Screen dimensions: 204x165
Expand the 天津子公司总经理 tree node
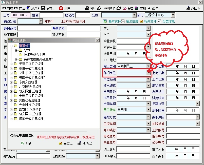pyautogui.click(x=11, y=64)
